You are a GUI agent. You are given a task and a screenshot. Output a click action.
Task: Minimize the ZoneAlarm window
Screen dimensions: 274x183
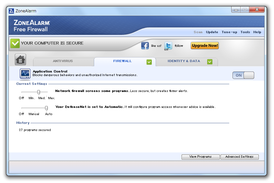236,10
